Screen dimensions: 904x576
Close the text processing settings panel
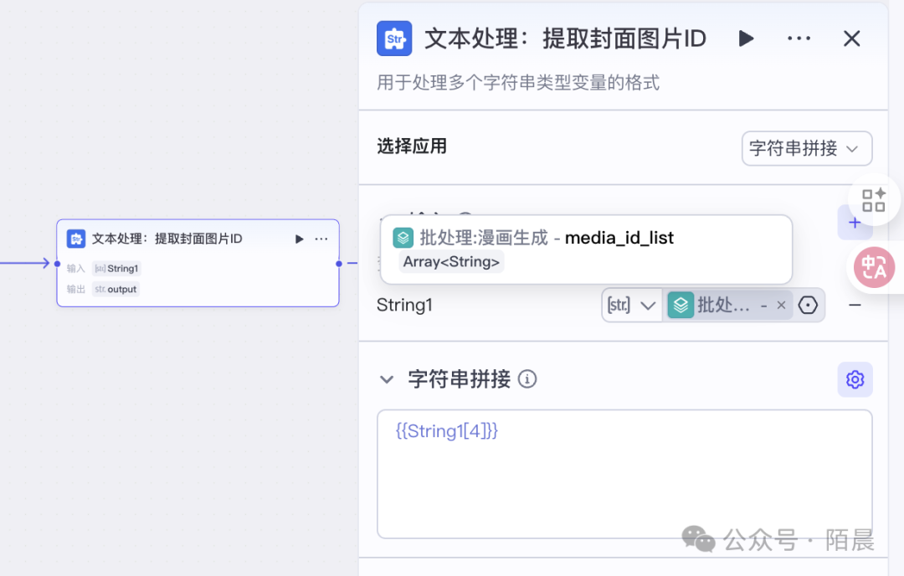point(851,39)
